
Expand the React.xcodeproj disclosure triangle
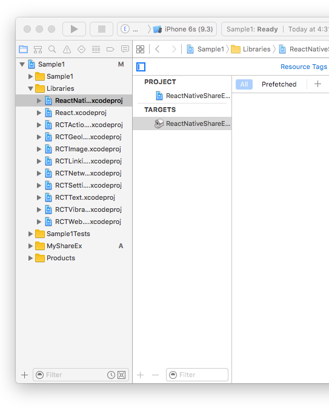click(39, 113)
